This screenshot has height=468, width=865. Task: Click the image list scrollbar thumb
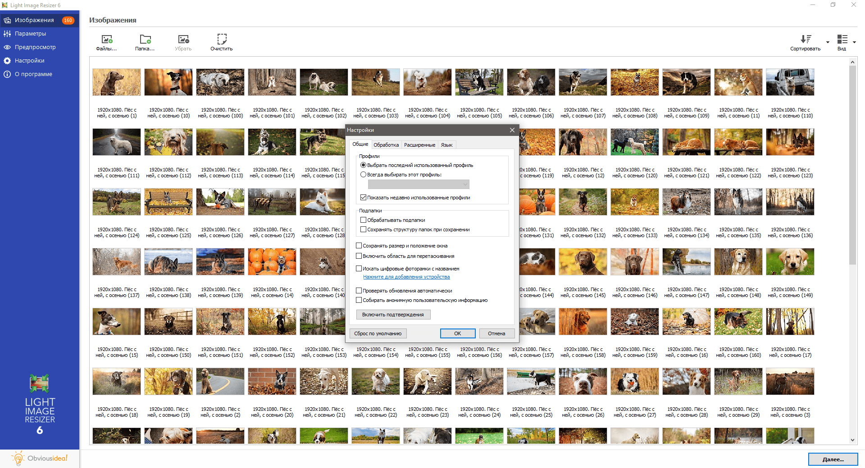coord(852,165)
